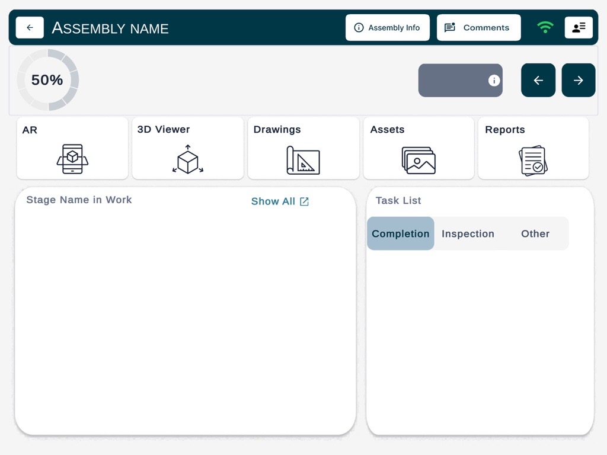The width and height of the screenshot is (607, 455).
Task: Open the Reports checklist icon
Action: click(x=533, y=160)
